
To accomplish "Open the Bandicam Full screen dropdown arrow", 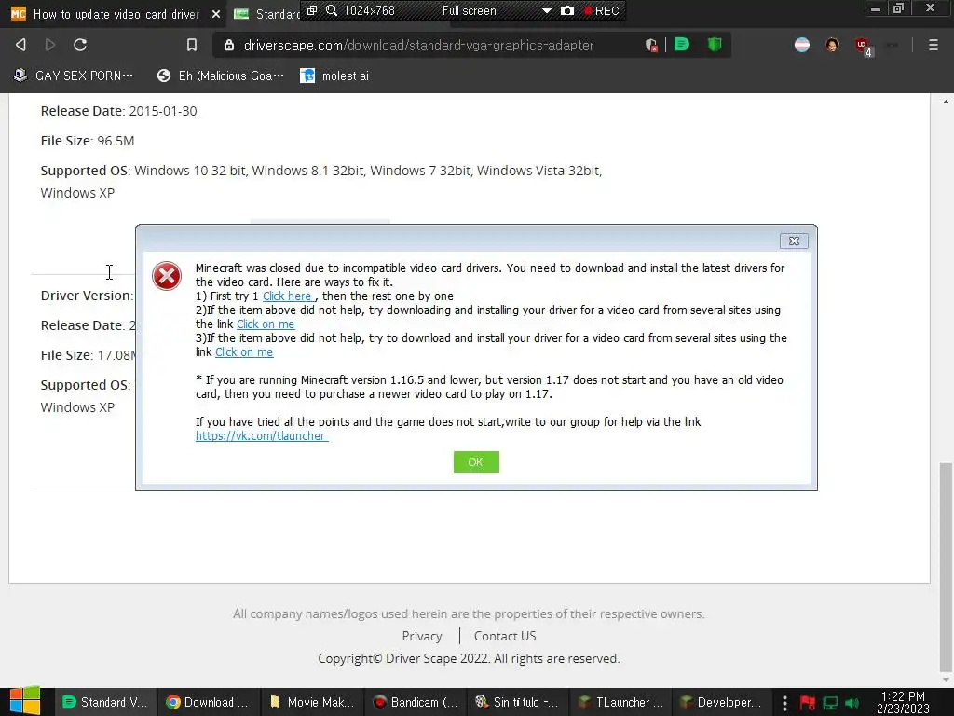I will point(546,10).
